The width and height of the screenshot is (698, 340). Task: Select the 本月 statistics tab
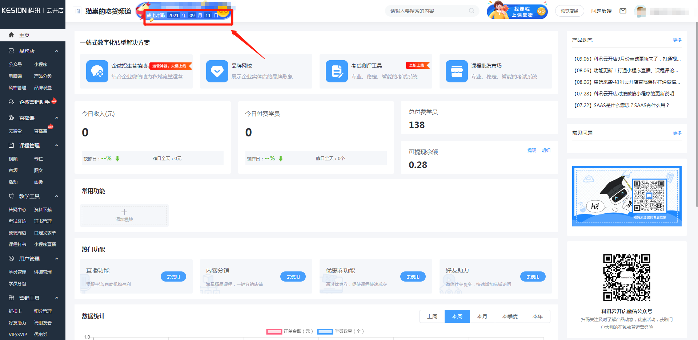point(482,316)
